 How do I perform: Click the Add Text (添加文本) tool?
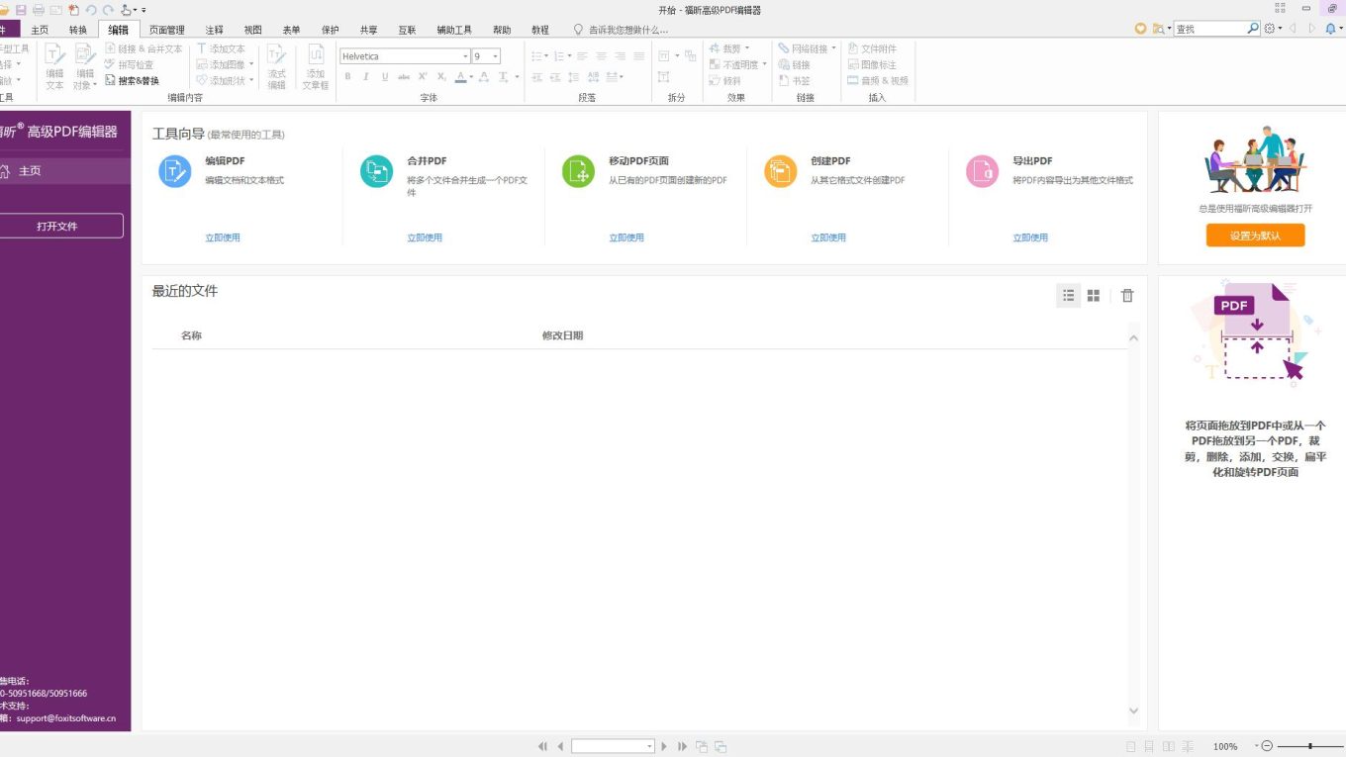click(x=220, y=48)
